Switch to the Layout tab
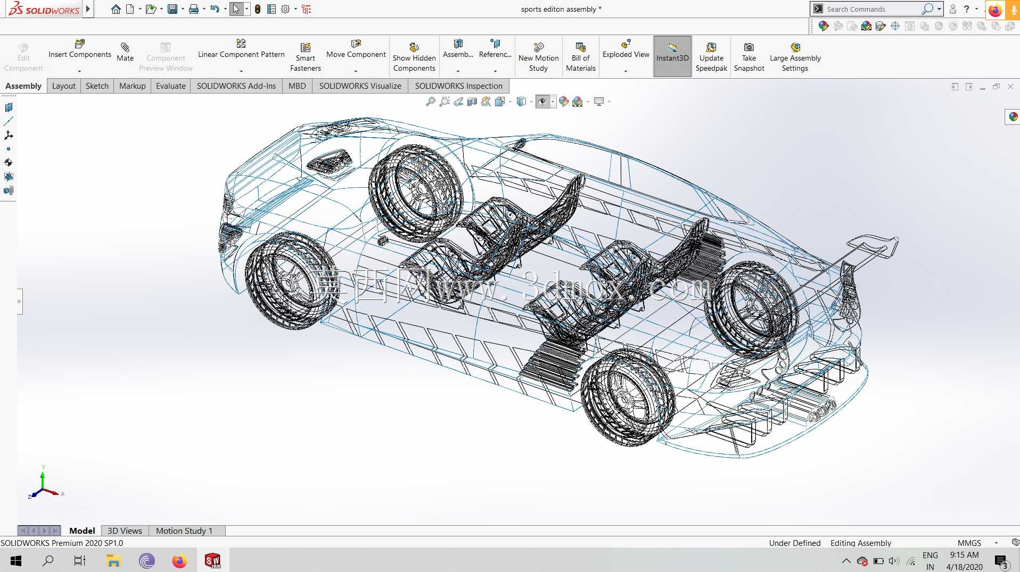This screenshot has height=572, width=1020. pyautogui.click(x=64, y=86)
